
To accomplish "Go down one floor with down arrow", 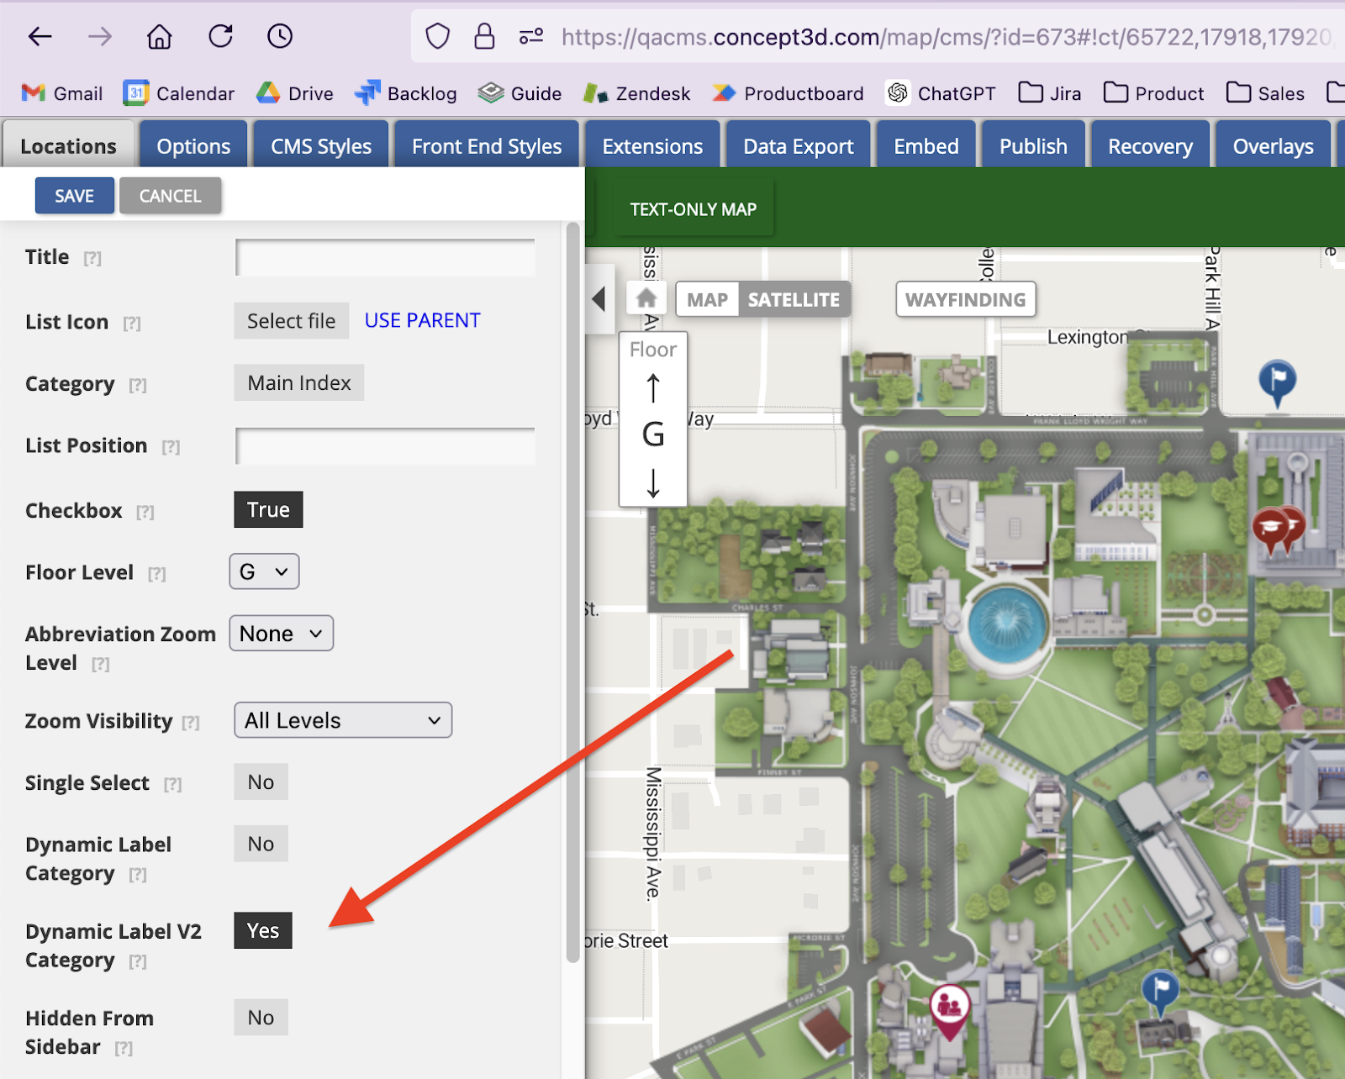I will [653, 483].
